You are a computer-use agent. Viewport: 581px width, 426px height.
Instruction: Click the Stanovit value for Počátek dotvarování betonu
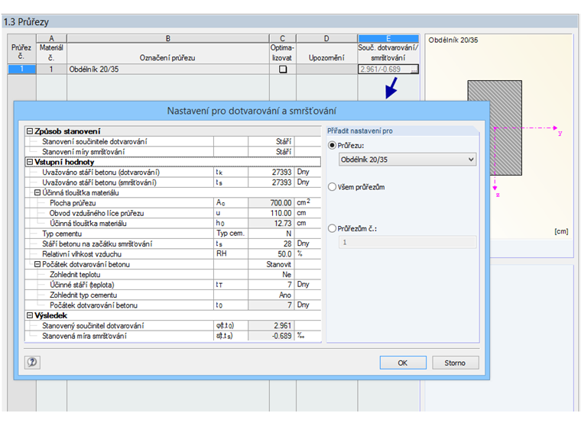click(x=271, y=264)
